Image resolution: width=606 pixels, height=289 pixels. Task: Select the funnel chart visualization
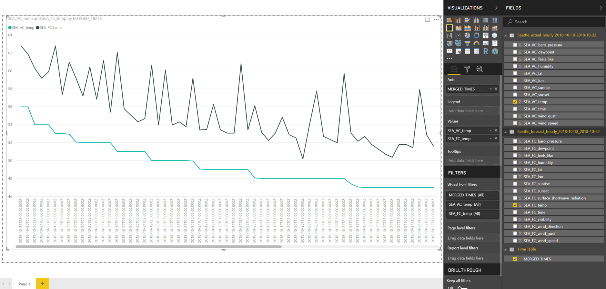click(468, 43)
